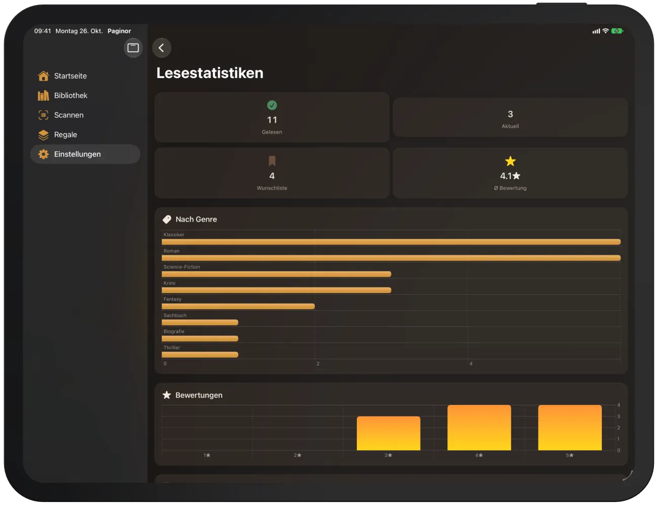
Task: Open Startseite in the sidebar
Action: (85, 76)
